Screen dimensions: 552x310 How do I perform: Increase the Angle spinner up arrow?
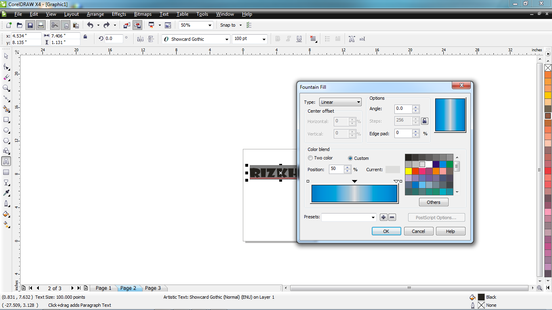tap(416, 107)
